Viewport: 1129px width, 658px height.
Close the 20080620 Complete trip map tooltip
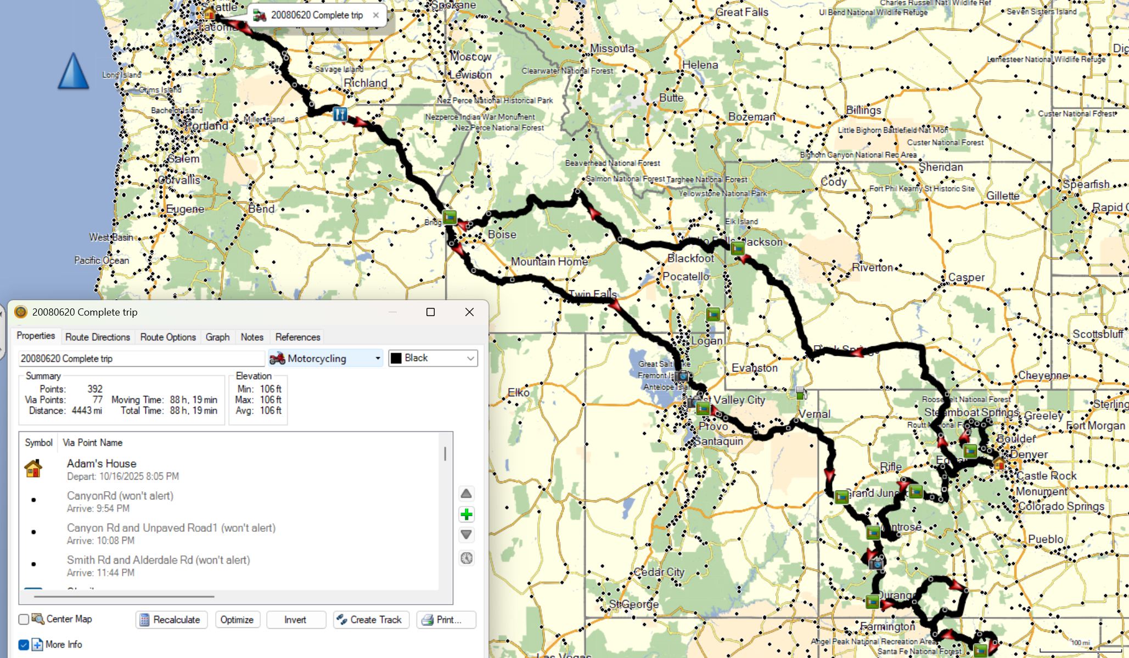[375, 15]
